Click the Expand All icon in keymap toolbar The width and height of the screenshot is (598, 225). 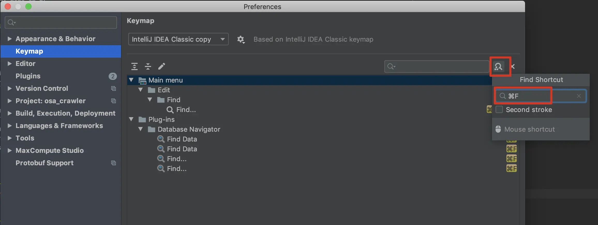(134, 66)
